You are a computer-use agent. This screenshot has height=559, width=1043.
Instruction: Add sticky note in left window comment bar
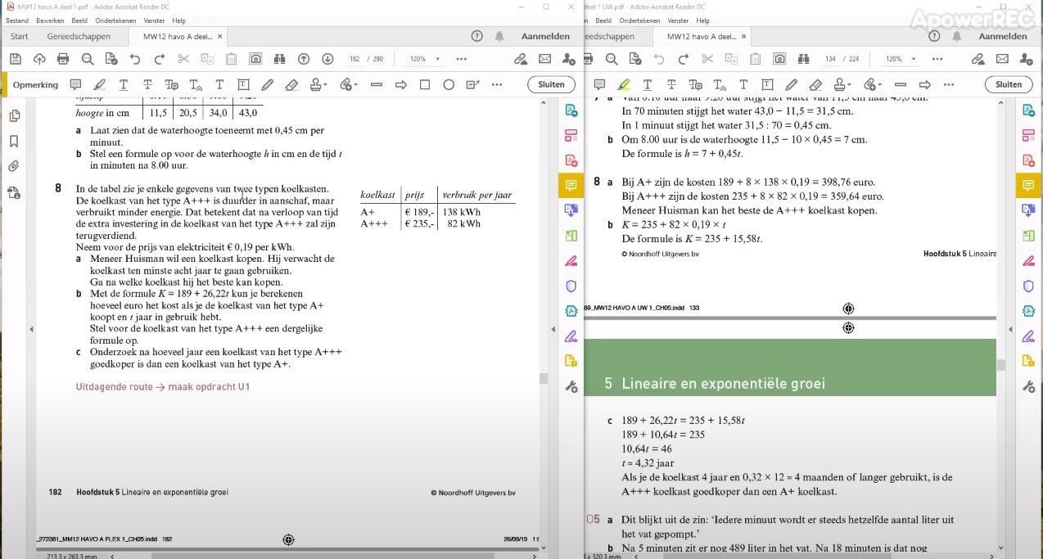tap(75, 84)
